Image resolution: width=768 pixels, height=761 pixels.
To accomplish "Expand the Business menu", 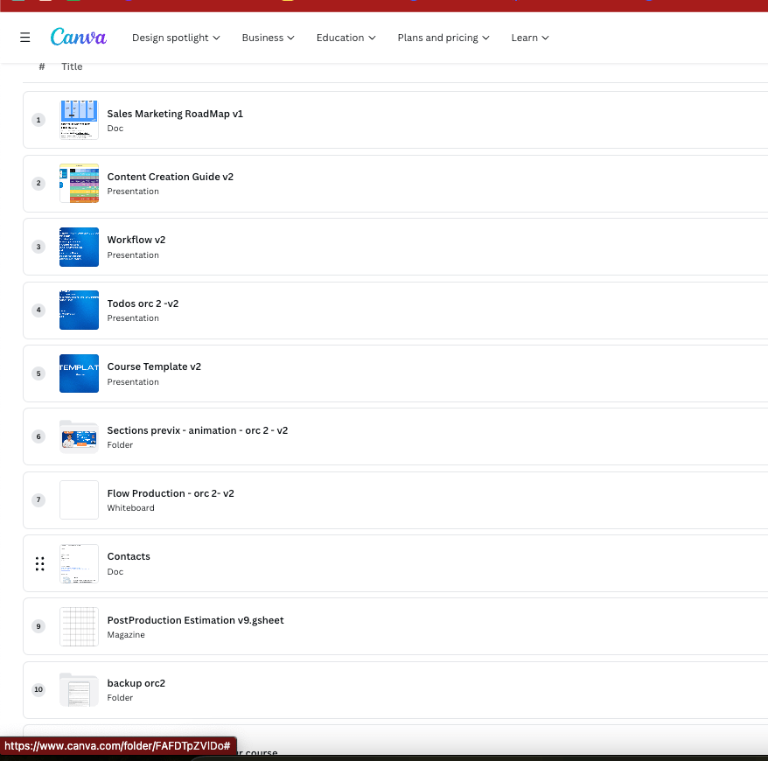I will coord(268,38).
